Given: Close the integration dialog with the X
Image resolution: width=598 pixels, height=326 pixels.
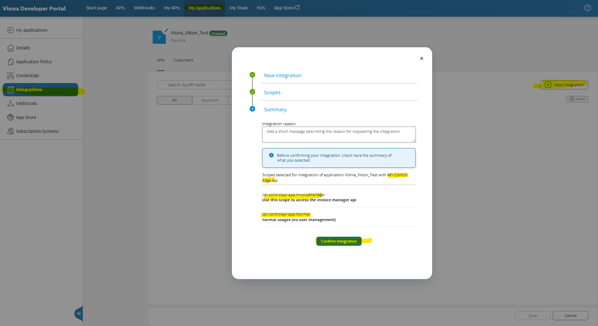Looking at the screenshot, I should pos(422,58).
